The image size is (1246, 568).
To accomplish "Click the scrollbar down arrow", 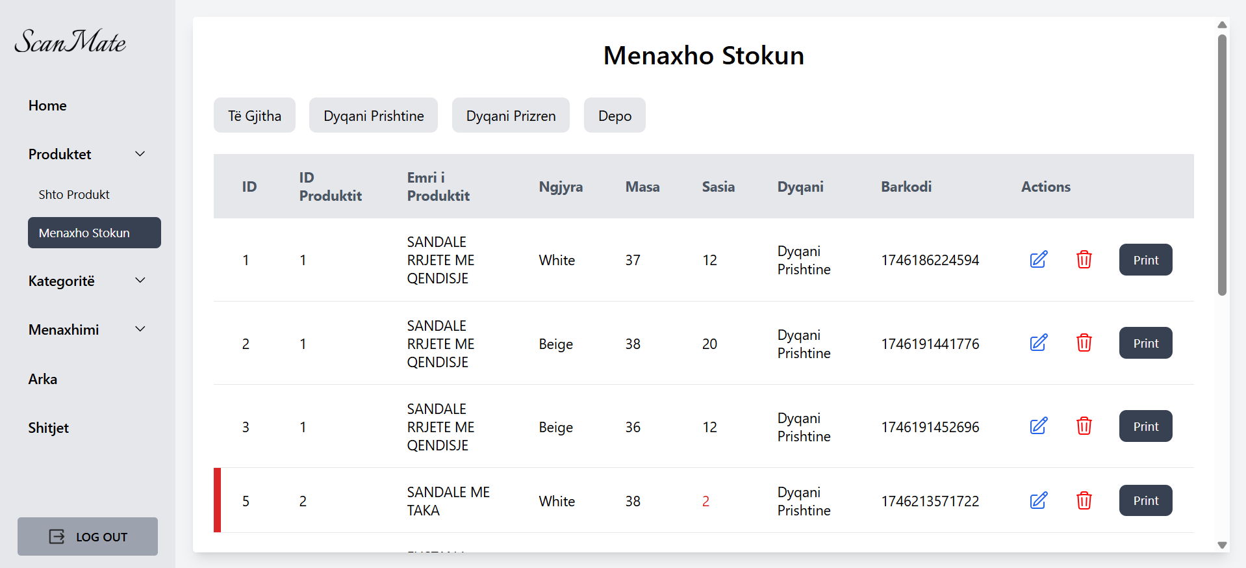I will click(1222, 545).
